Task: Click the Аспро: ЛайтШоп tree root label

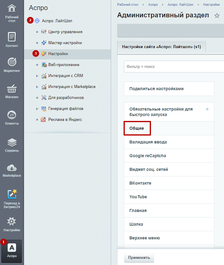Action: (57, 21)
